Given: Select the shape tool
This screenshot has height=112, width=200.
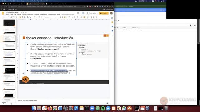Looking at the screenshot, I should point(28,17).
